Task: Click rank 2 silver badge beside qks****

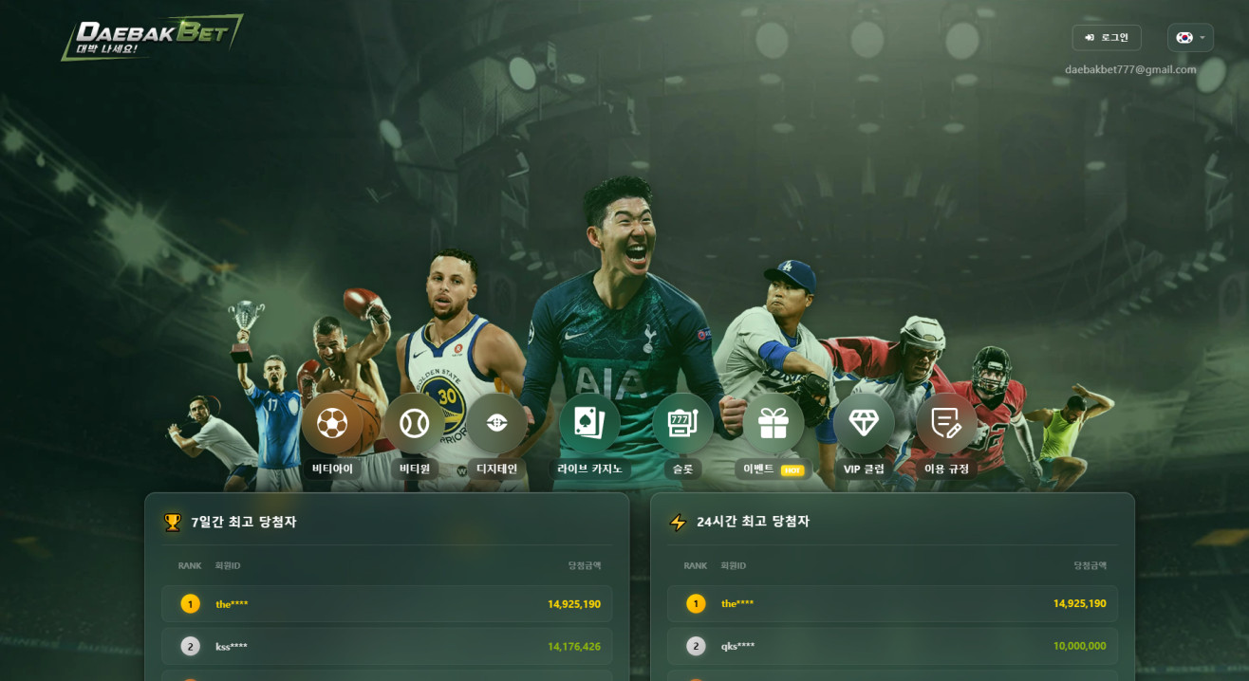Action: pos(696,646)
